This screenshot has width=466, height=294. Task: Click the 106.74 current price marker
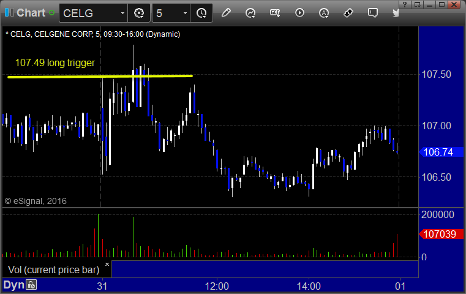(441, 152)
